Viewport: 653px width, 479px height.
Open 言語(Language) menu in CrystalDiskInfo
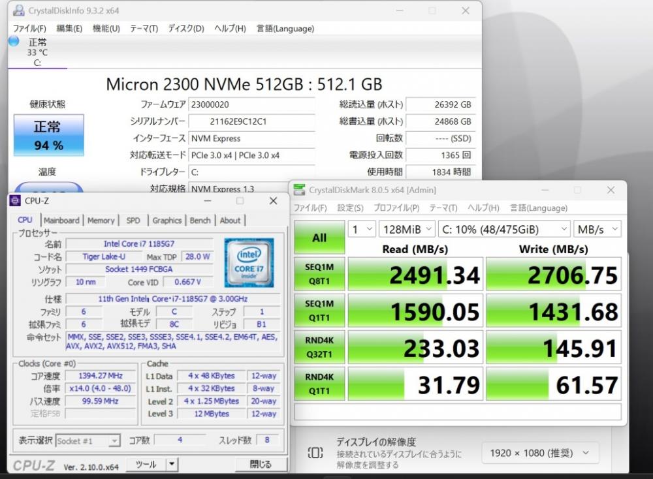tap(285, 29)
